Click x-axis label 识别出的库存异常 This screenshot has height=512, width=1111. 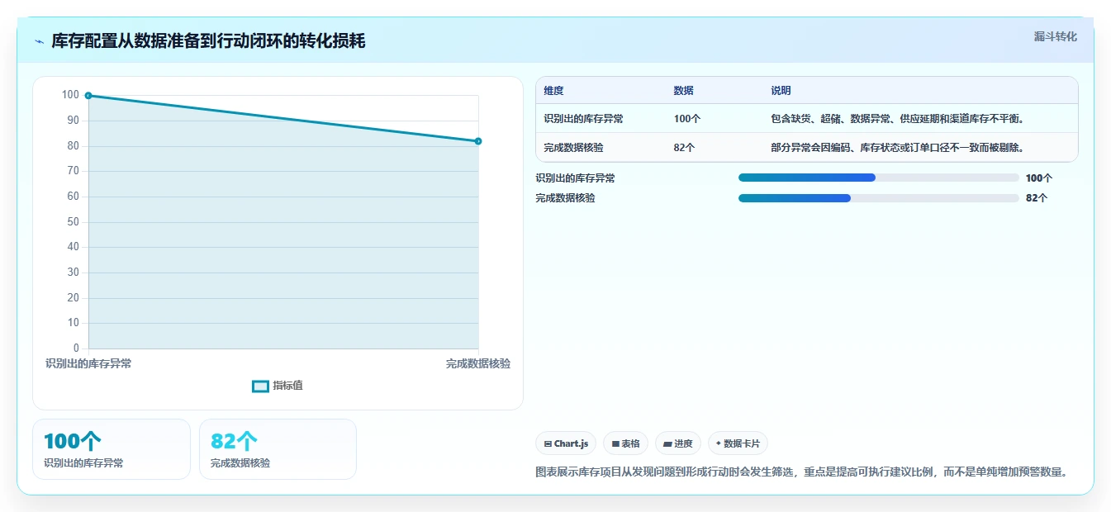coord(88,363)
